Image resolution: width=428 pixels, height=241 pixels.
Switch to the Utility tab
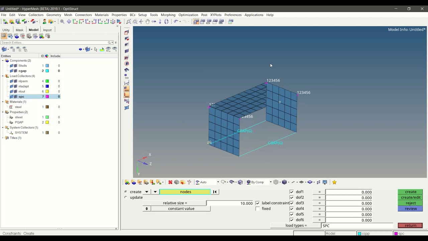click(6, 30)
